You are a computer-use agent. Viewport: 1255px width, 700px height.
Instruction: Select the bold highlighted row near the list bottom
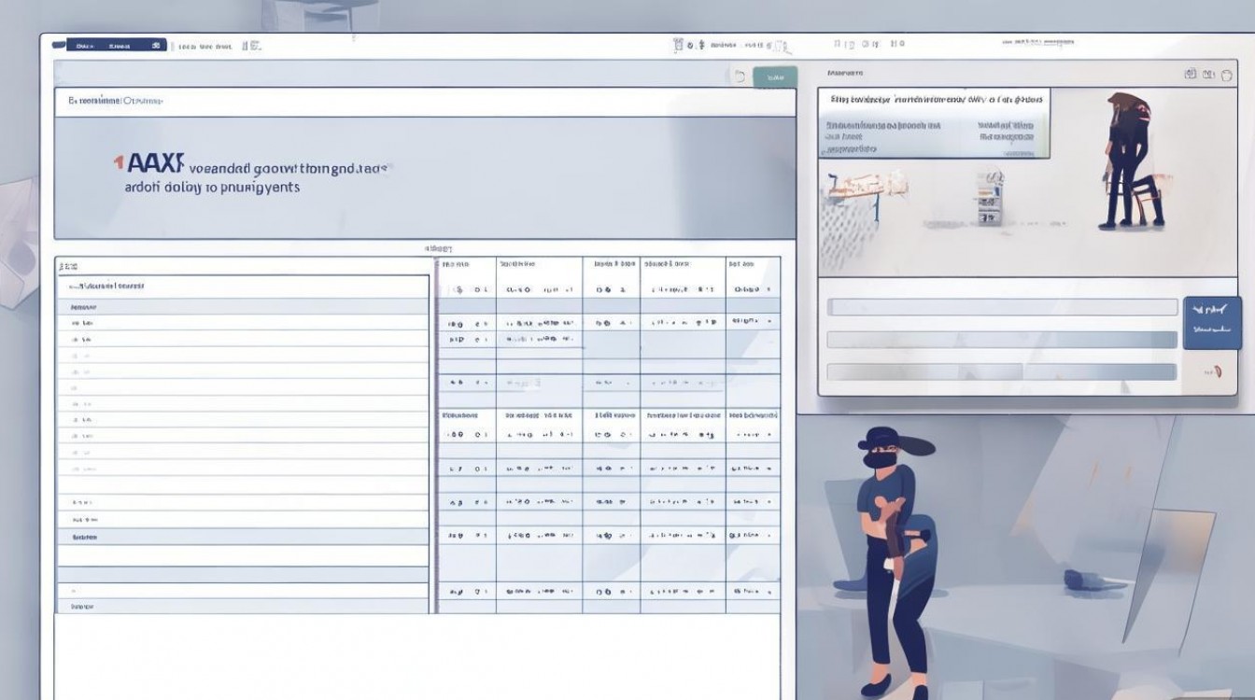pos(241,537)
